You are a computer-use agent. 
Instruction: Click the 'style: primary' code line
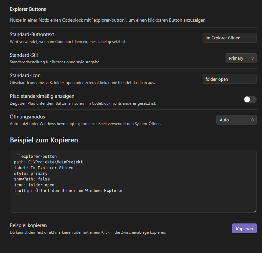[31, 174]
